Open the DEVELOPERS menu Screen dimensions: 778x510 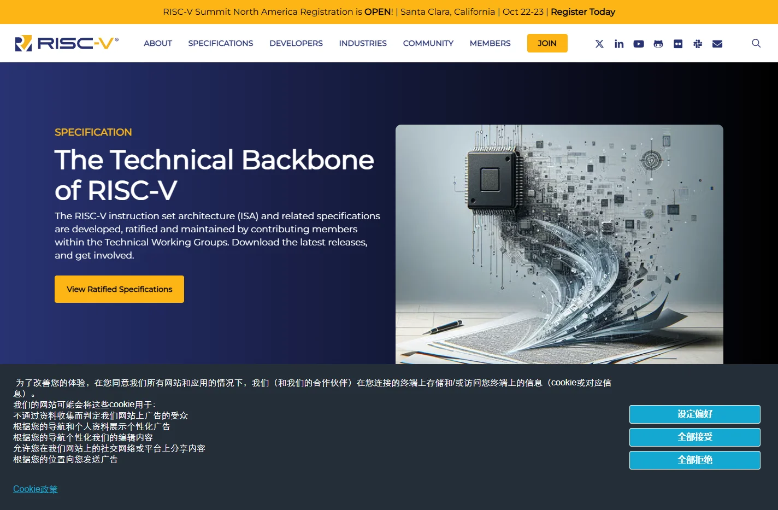[x=296, y=43]
